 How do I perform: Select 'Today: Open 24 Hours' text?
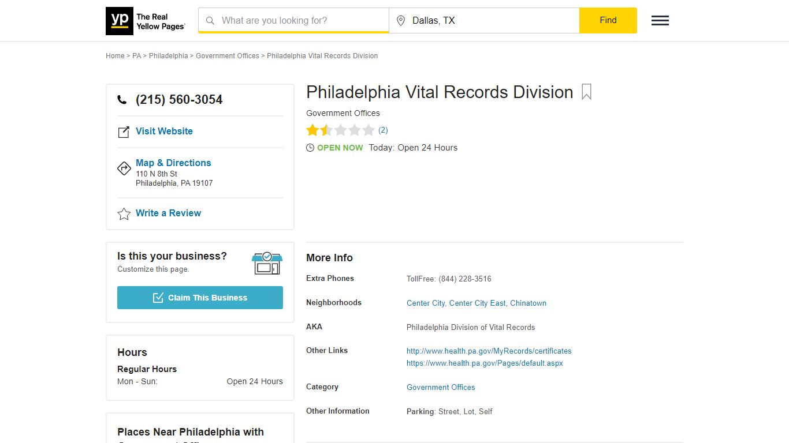tap(413, 148)
